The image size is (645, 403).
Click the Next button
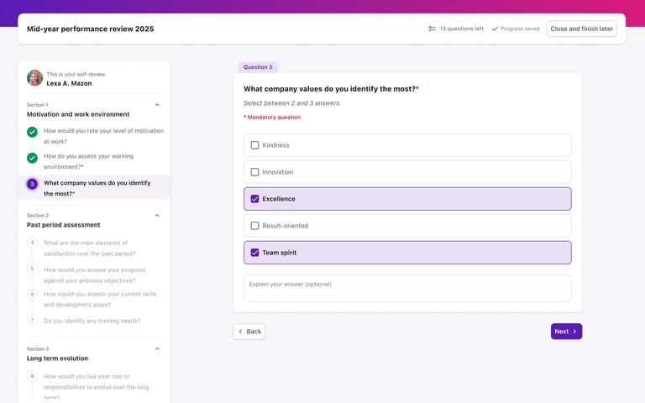click(566, 332)
